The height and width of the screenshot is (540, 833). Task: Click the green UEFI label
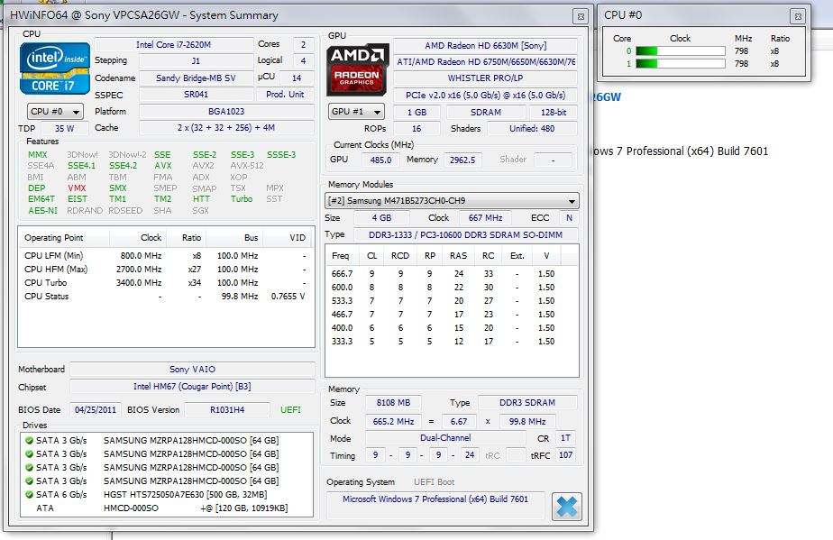coord(290,410)
